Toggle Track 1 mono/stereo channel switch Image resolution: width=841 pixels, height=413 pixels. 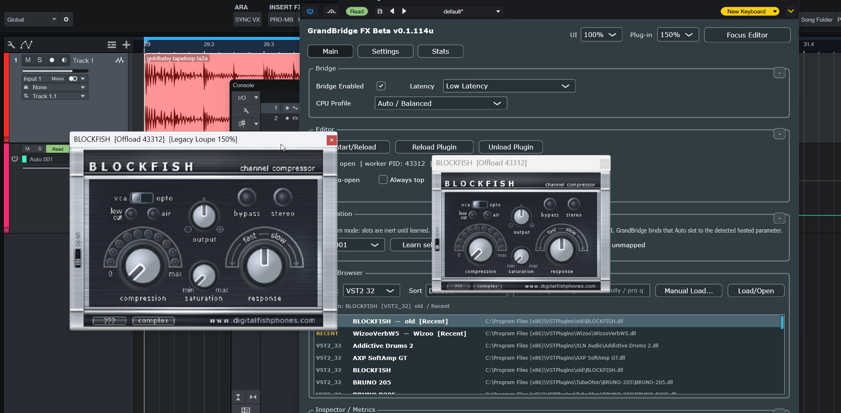(73, 79)
